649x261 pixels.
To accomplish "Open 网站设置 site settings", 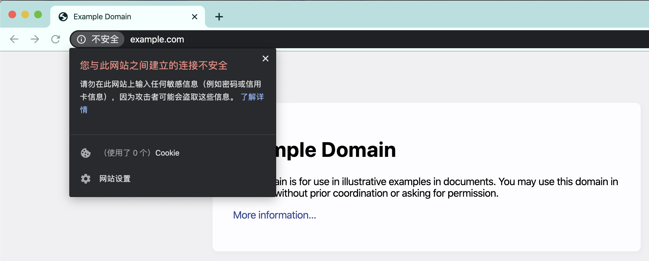I will click(x=173, y=179).
